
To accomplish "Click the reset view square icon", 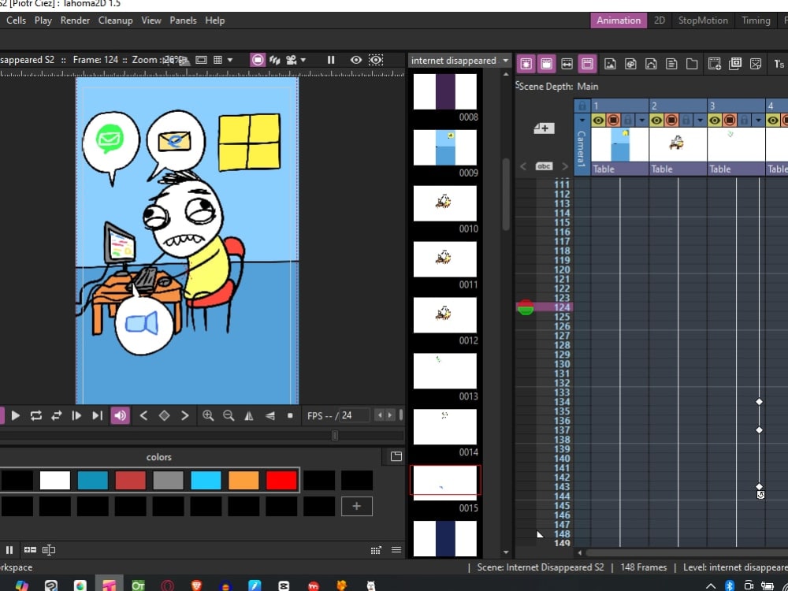I will 290,415.
